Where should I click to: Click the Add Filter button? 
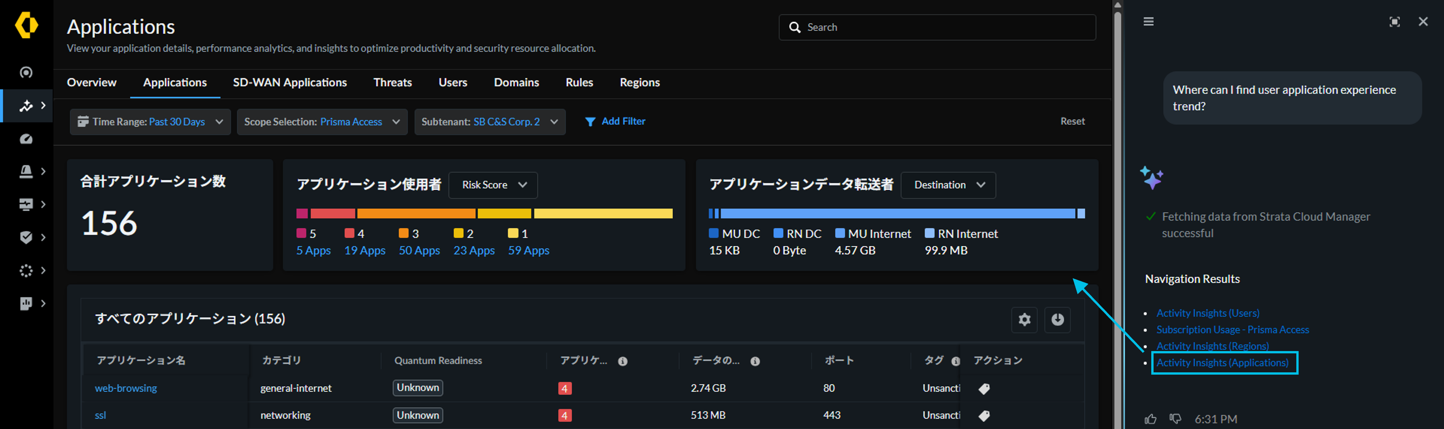[615, 121]
